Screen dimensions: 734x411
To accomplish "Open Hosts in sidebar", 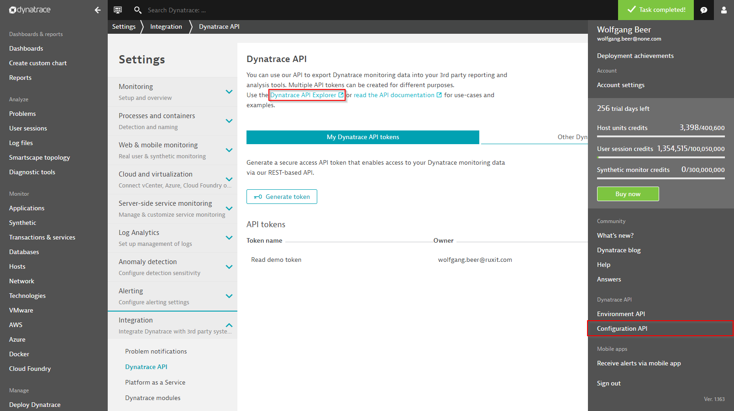I will coord(17,266).
